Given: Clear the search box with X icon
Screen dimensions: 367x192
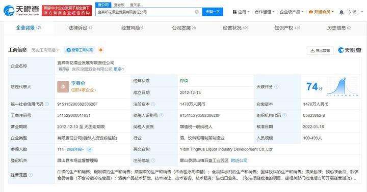Looking at the screenshot, I should 197,12.
